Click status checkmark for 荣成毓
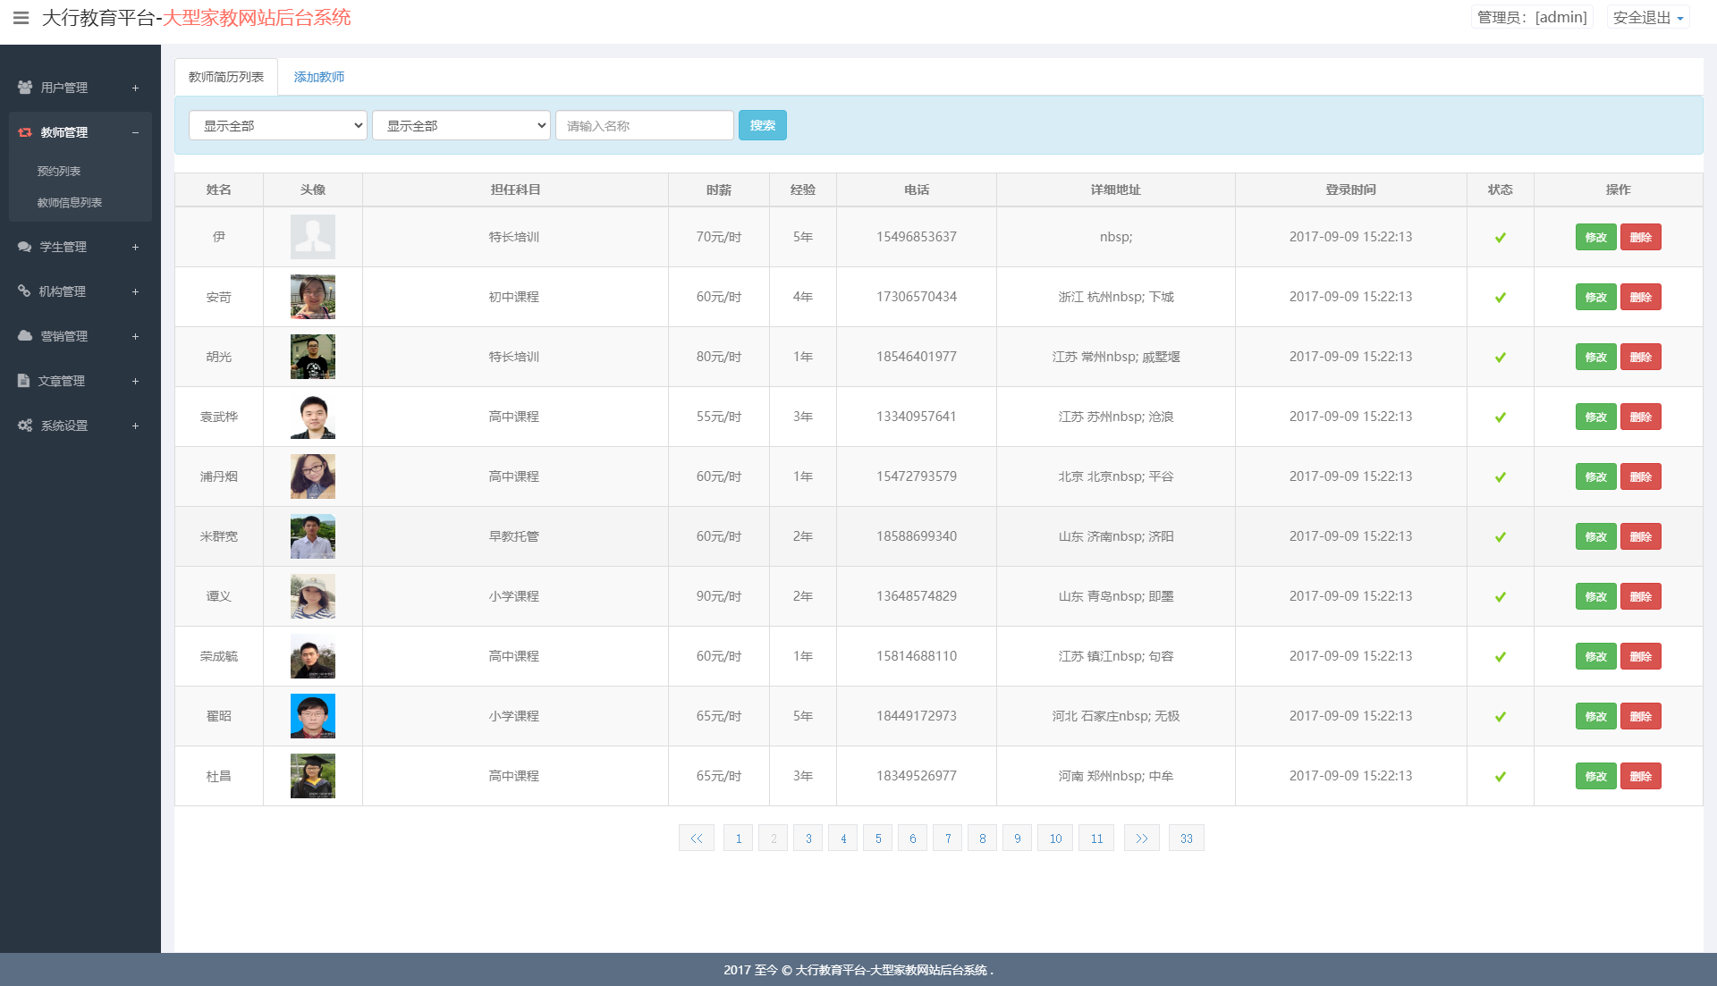The height and width of the screenshot is (986, 1717). coord(1501,657)
